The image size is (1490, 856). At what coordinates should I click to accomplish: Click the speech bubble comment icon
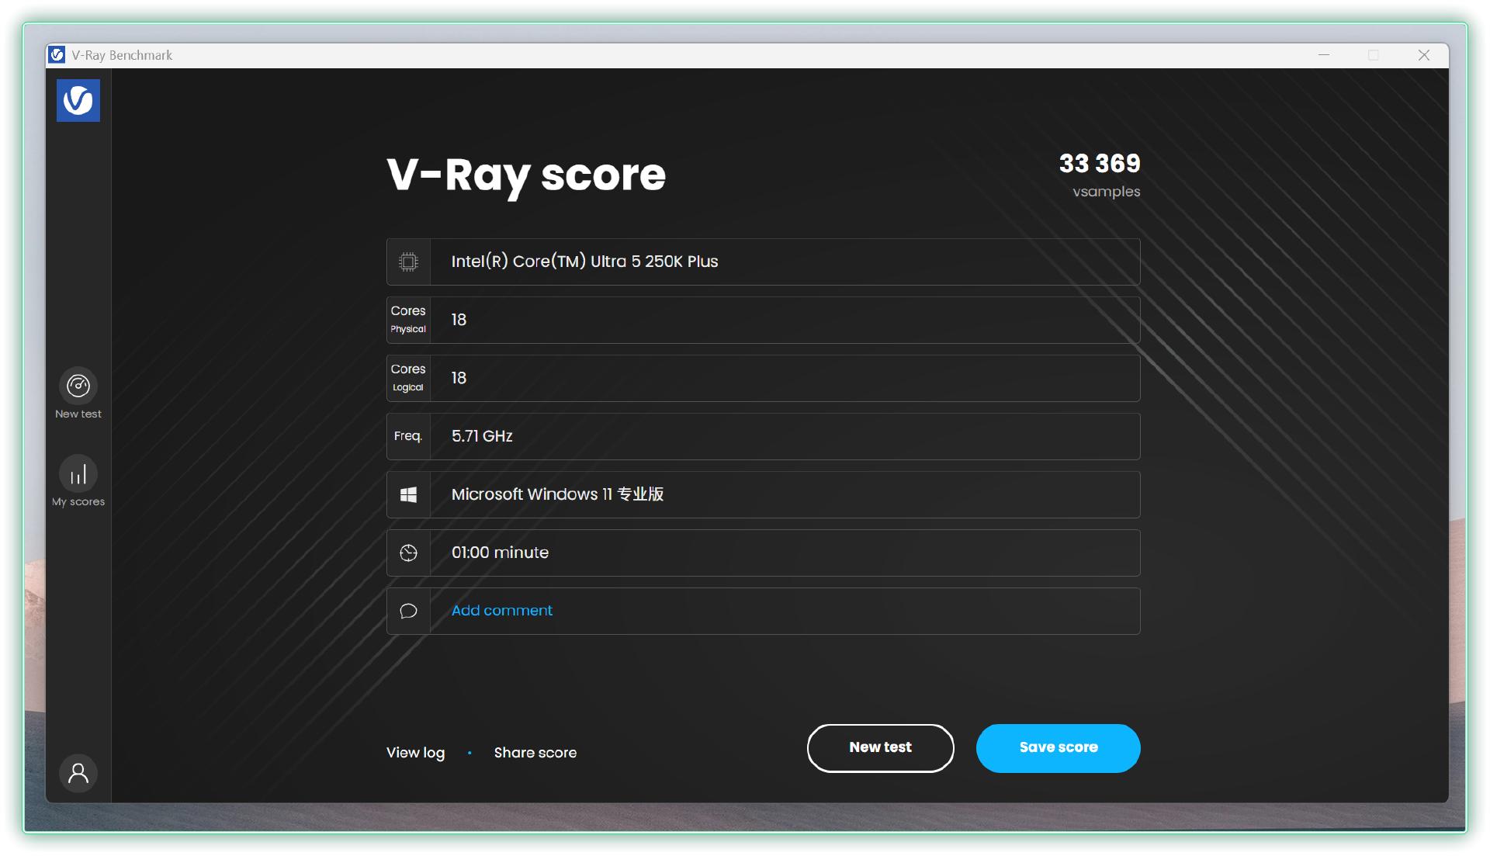click(x=408, y=611)
